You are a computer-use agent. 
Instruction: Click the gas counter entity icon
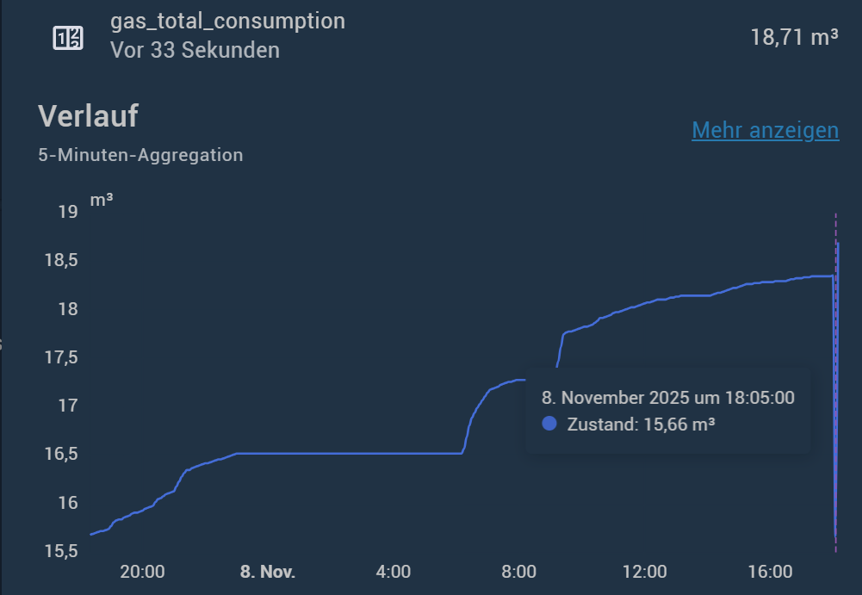68,37
